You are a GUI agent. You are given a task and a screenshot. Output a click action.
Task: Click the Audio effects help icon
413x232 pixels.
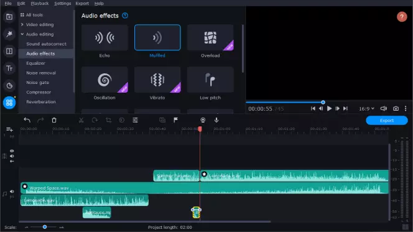(125, 16)
